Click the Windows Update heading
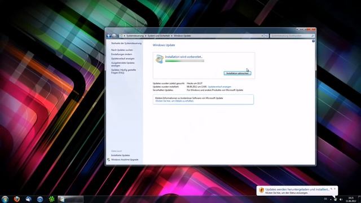Image resolution: width=361 pixels, height=203 pixels. click(x=164, y=45)
